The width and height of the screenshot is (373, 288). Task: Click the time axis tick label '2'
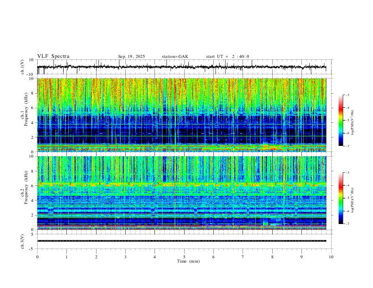pos(96,257)
